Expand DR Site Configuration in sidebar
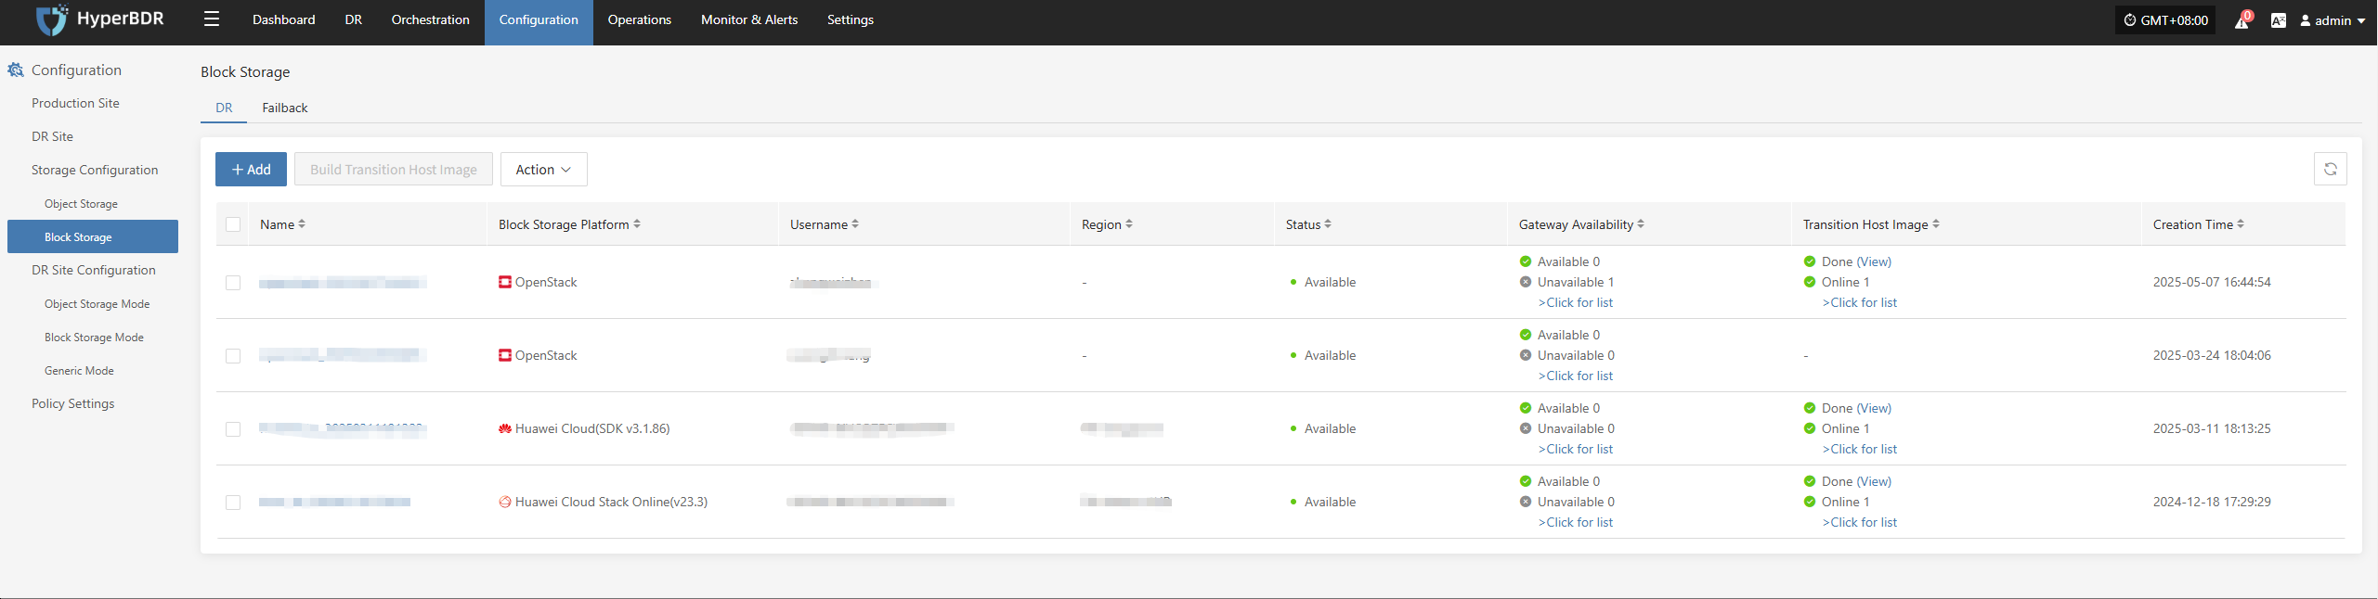 tap(93, 270)
